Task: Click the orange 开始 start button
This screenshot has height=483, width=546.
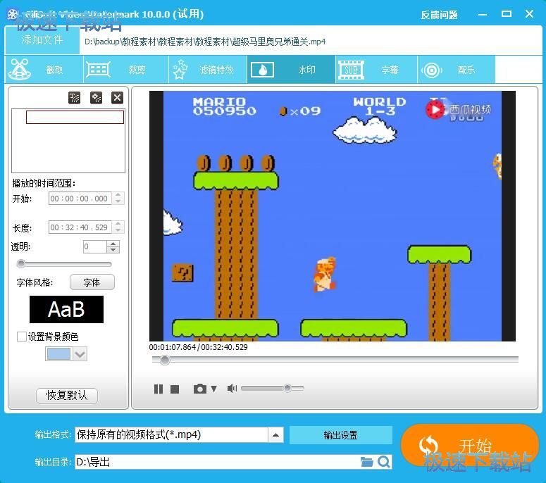Action: tap(470, 445)
